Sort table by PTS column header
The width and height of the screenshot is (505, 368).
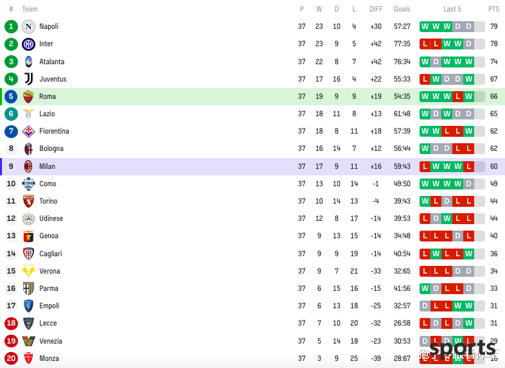[493, 9]
